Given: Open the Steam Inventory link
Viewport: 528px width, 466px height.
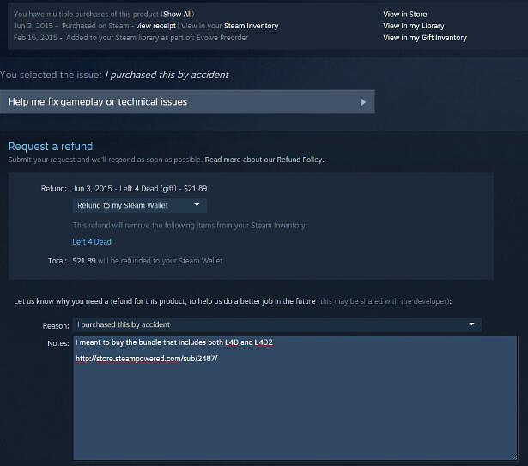Looking at the screenshot, I should click(251, 26).
